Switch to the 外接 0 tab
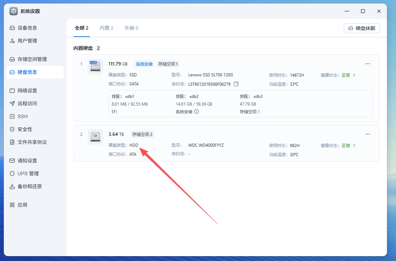The height and width of the screenshot is (261, 396). tap(131, 28)
